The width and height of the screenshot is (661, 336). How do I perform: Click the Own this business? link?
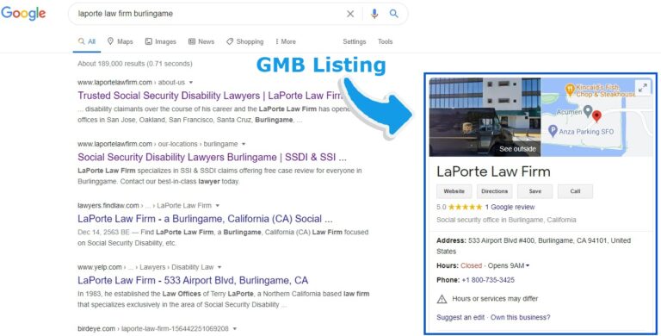(x=520, y=317)
